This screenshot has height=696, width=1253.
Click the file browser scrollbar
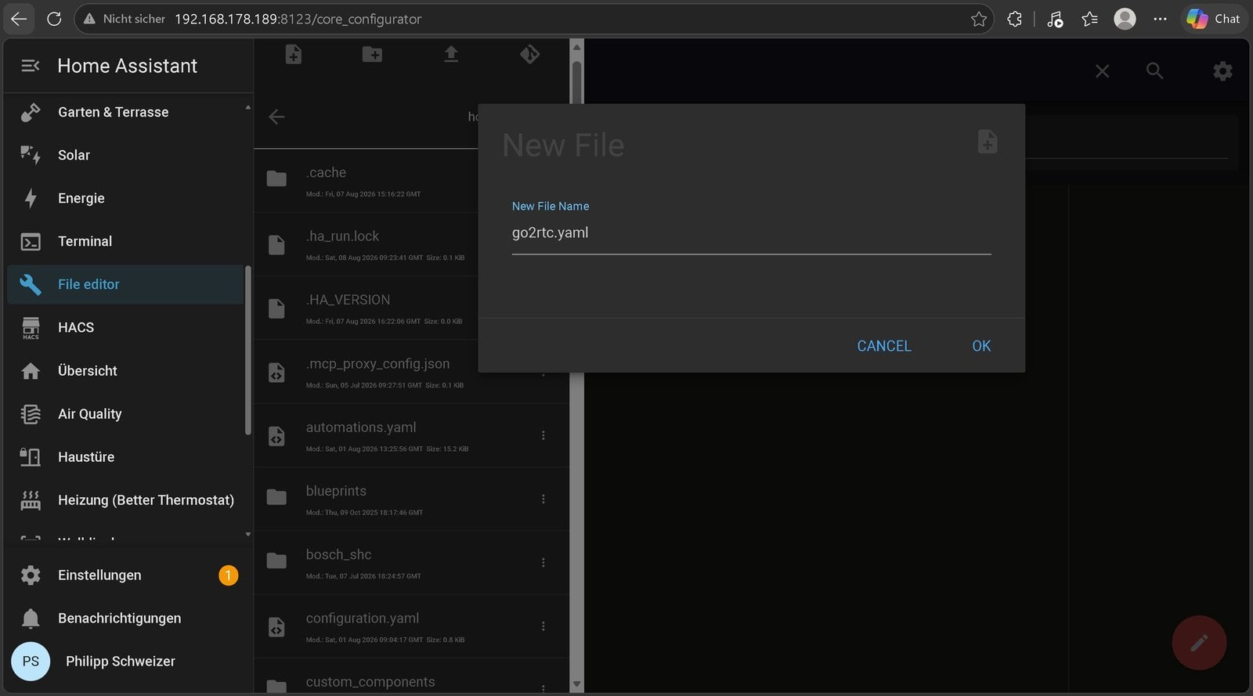coord(576,366)
